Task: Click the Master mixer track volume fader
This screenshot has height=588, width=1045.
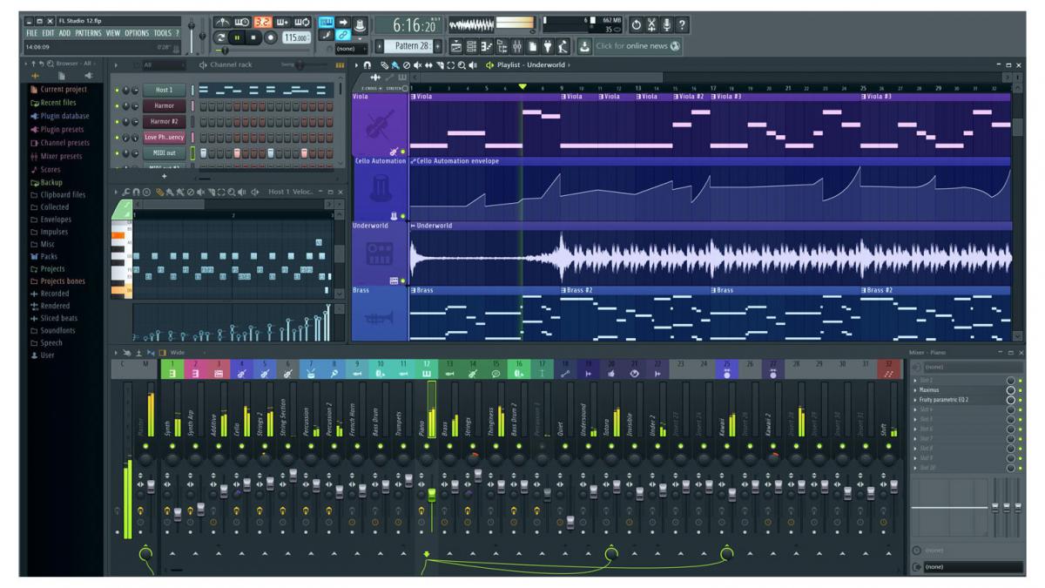Action: pyautogui.click(x=151, y=486)
